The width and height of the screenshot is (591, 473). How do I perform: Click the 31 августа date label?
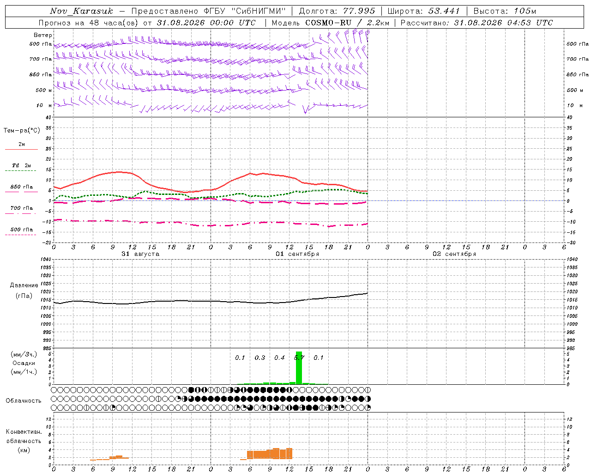pos(140,254)
